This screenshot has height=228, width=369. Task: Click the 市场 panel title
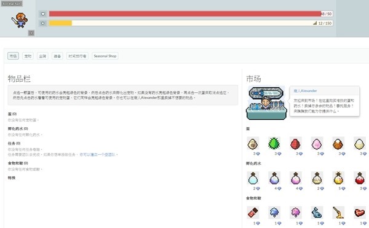[253, 79]
